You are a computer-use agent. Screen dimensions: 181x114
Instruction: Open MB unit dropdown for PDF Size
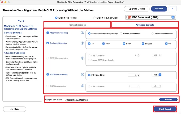coord(157,75)
